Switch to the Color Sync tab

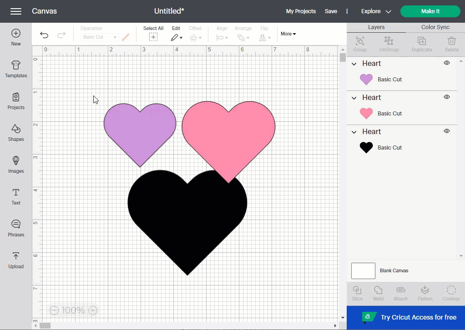click(x=435, y=27)
